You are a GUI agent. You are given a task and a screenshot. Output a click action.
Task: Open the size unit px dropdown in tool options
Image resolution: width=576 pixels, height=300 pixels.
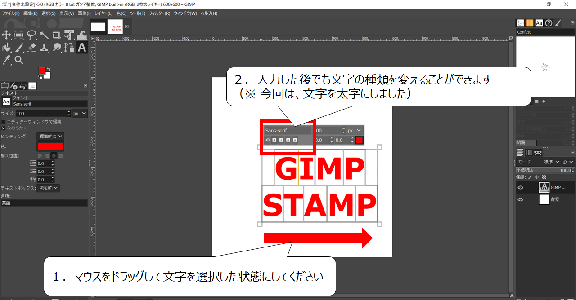coord(80,114)
